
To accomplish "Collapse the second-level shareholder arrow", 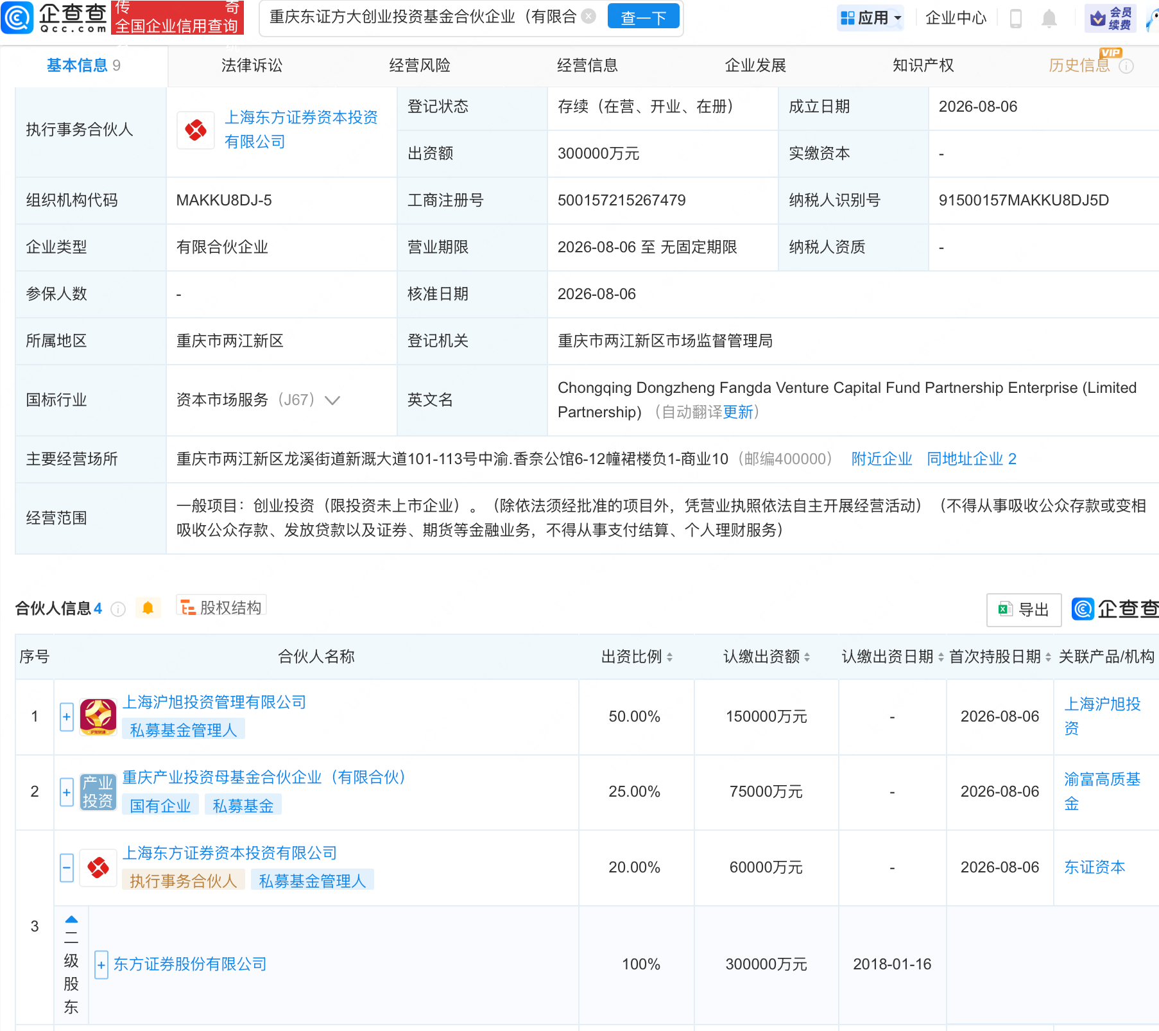I will click(x=71, y=919).
